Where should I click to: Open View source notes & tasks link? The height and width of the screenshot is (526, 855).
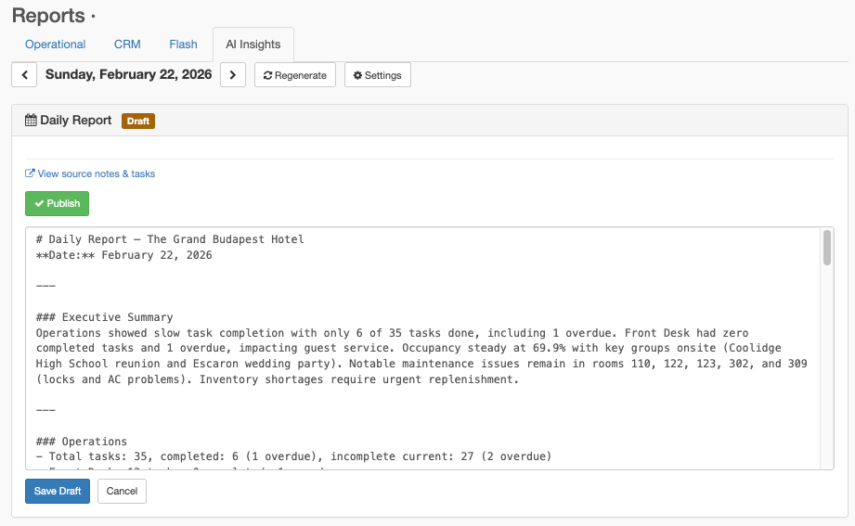coord(90,173)
